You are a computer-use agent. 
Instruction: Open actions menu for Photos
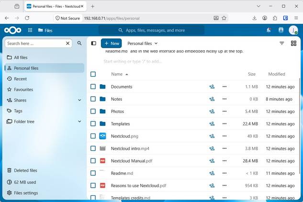point(224,112)
